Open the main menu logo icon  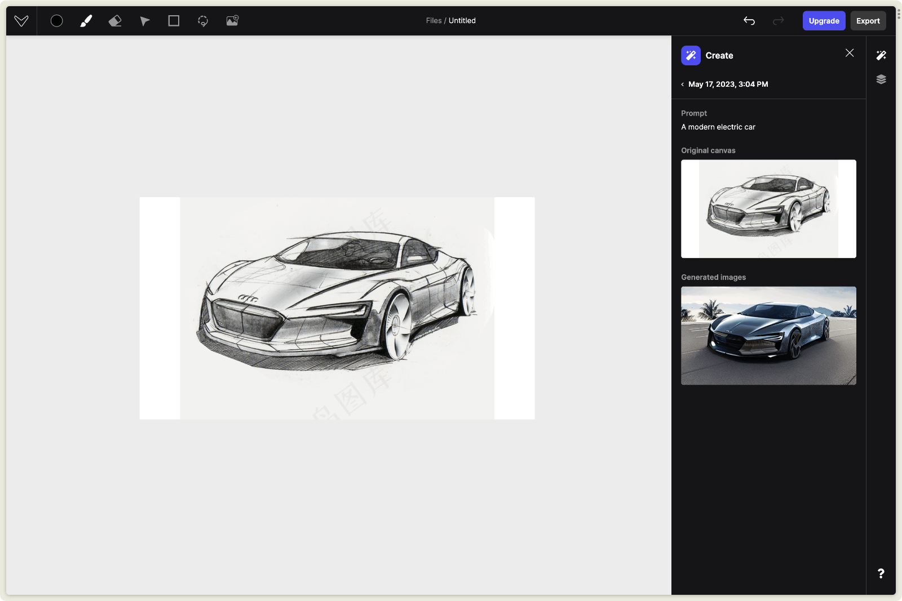21,21
